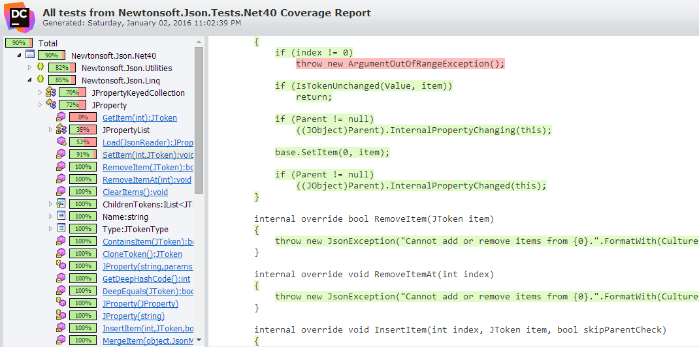Click the property icon next to Name:string

coord(61,217)
